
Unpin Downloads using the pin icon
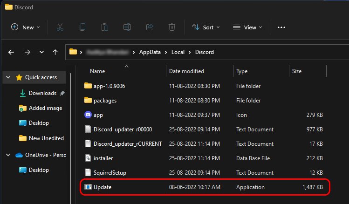pos(62,93)
